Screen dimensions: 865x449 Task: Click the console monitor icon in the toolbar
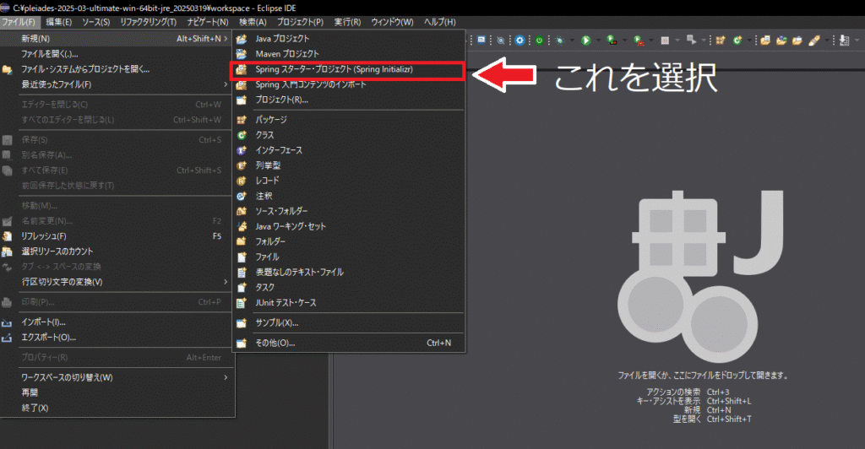[481, 40]
